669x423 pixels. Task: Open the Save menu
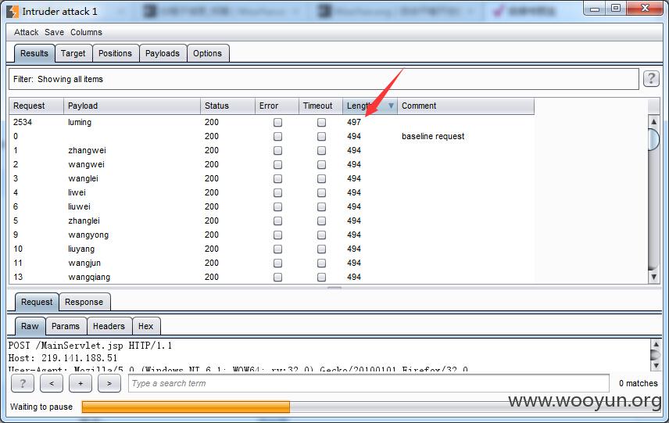point(54,32)
